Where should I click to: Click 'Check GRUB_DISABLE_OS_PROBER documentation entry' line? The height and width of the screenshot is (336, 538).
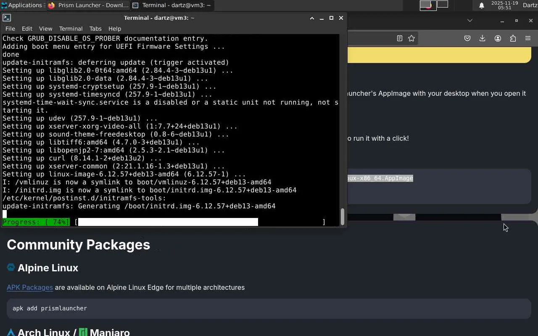pyautogui.click(x=105, y=39)
